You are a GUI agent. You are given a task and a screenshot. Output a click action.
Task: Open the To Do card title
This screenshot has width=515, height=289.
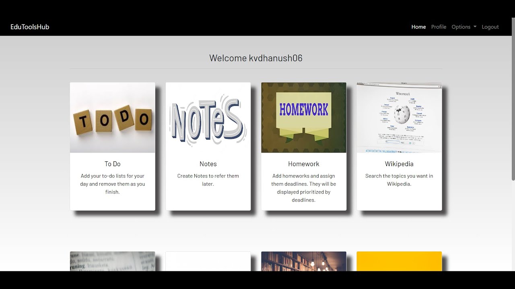click(113, 164)
